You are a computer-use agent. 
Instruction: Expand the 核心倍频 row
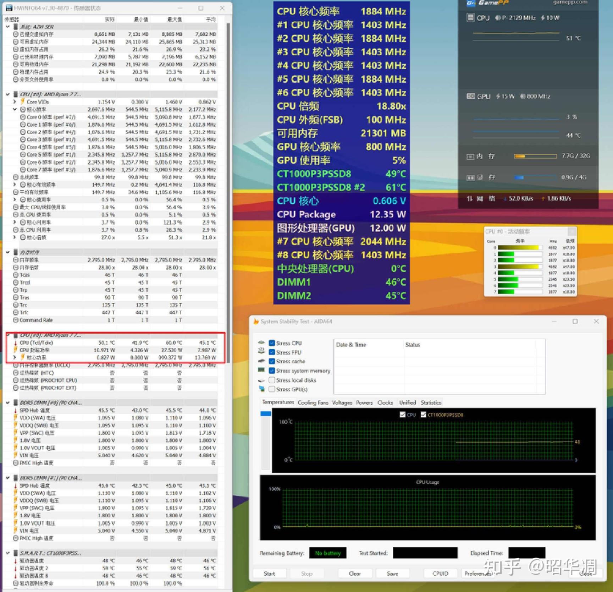point(15,237)
